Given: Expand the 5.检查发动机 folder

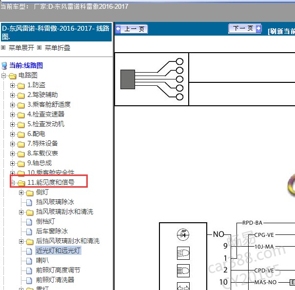Looking at the screenshot, I should pyautogui.click(x=12, y=124).
